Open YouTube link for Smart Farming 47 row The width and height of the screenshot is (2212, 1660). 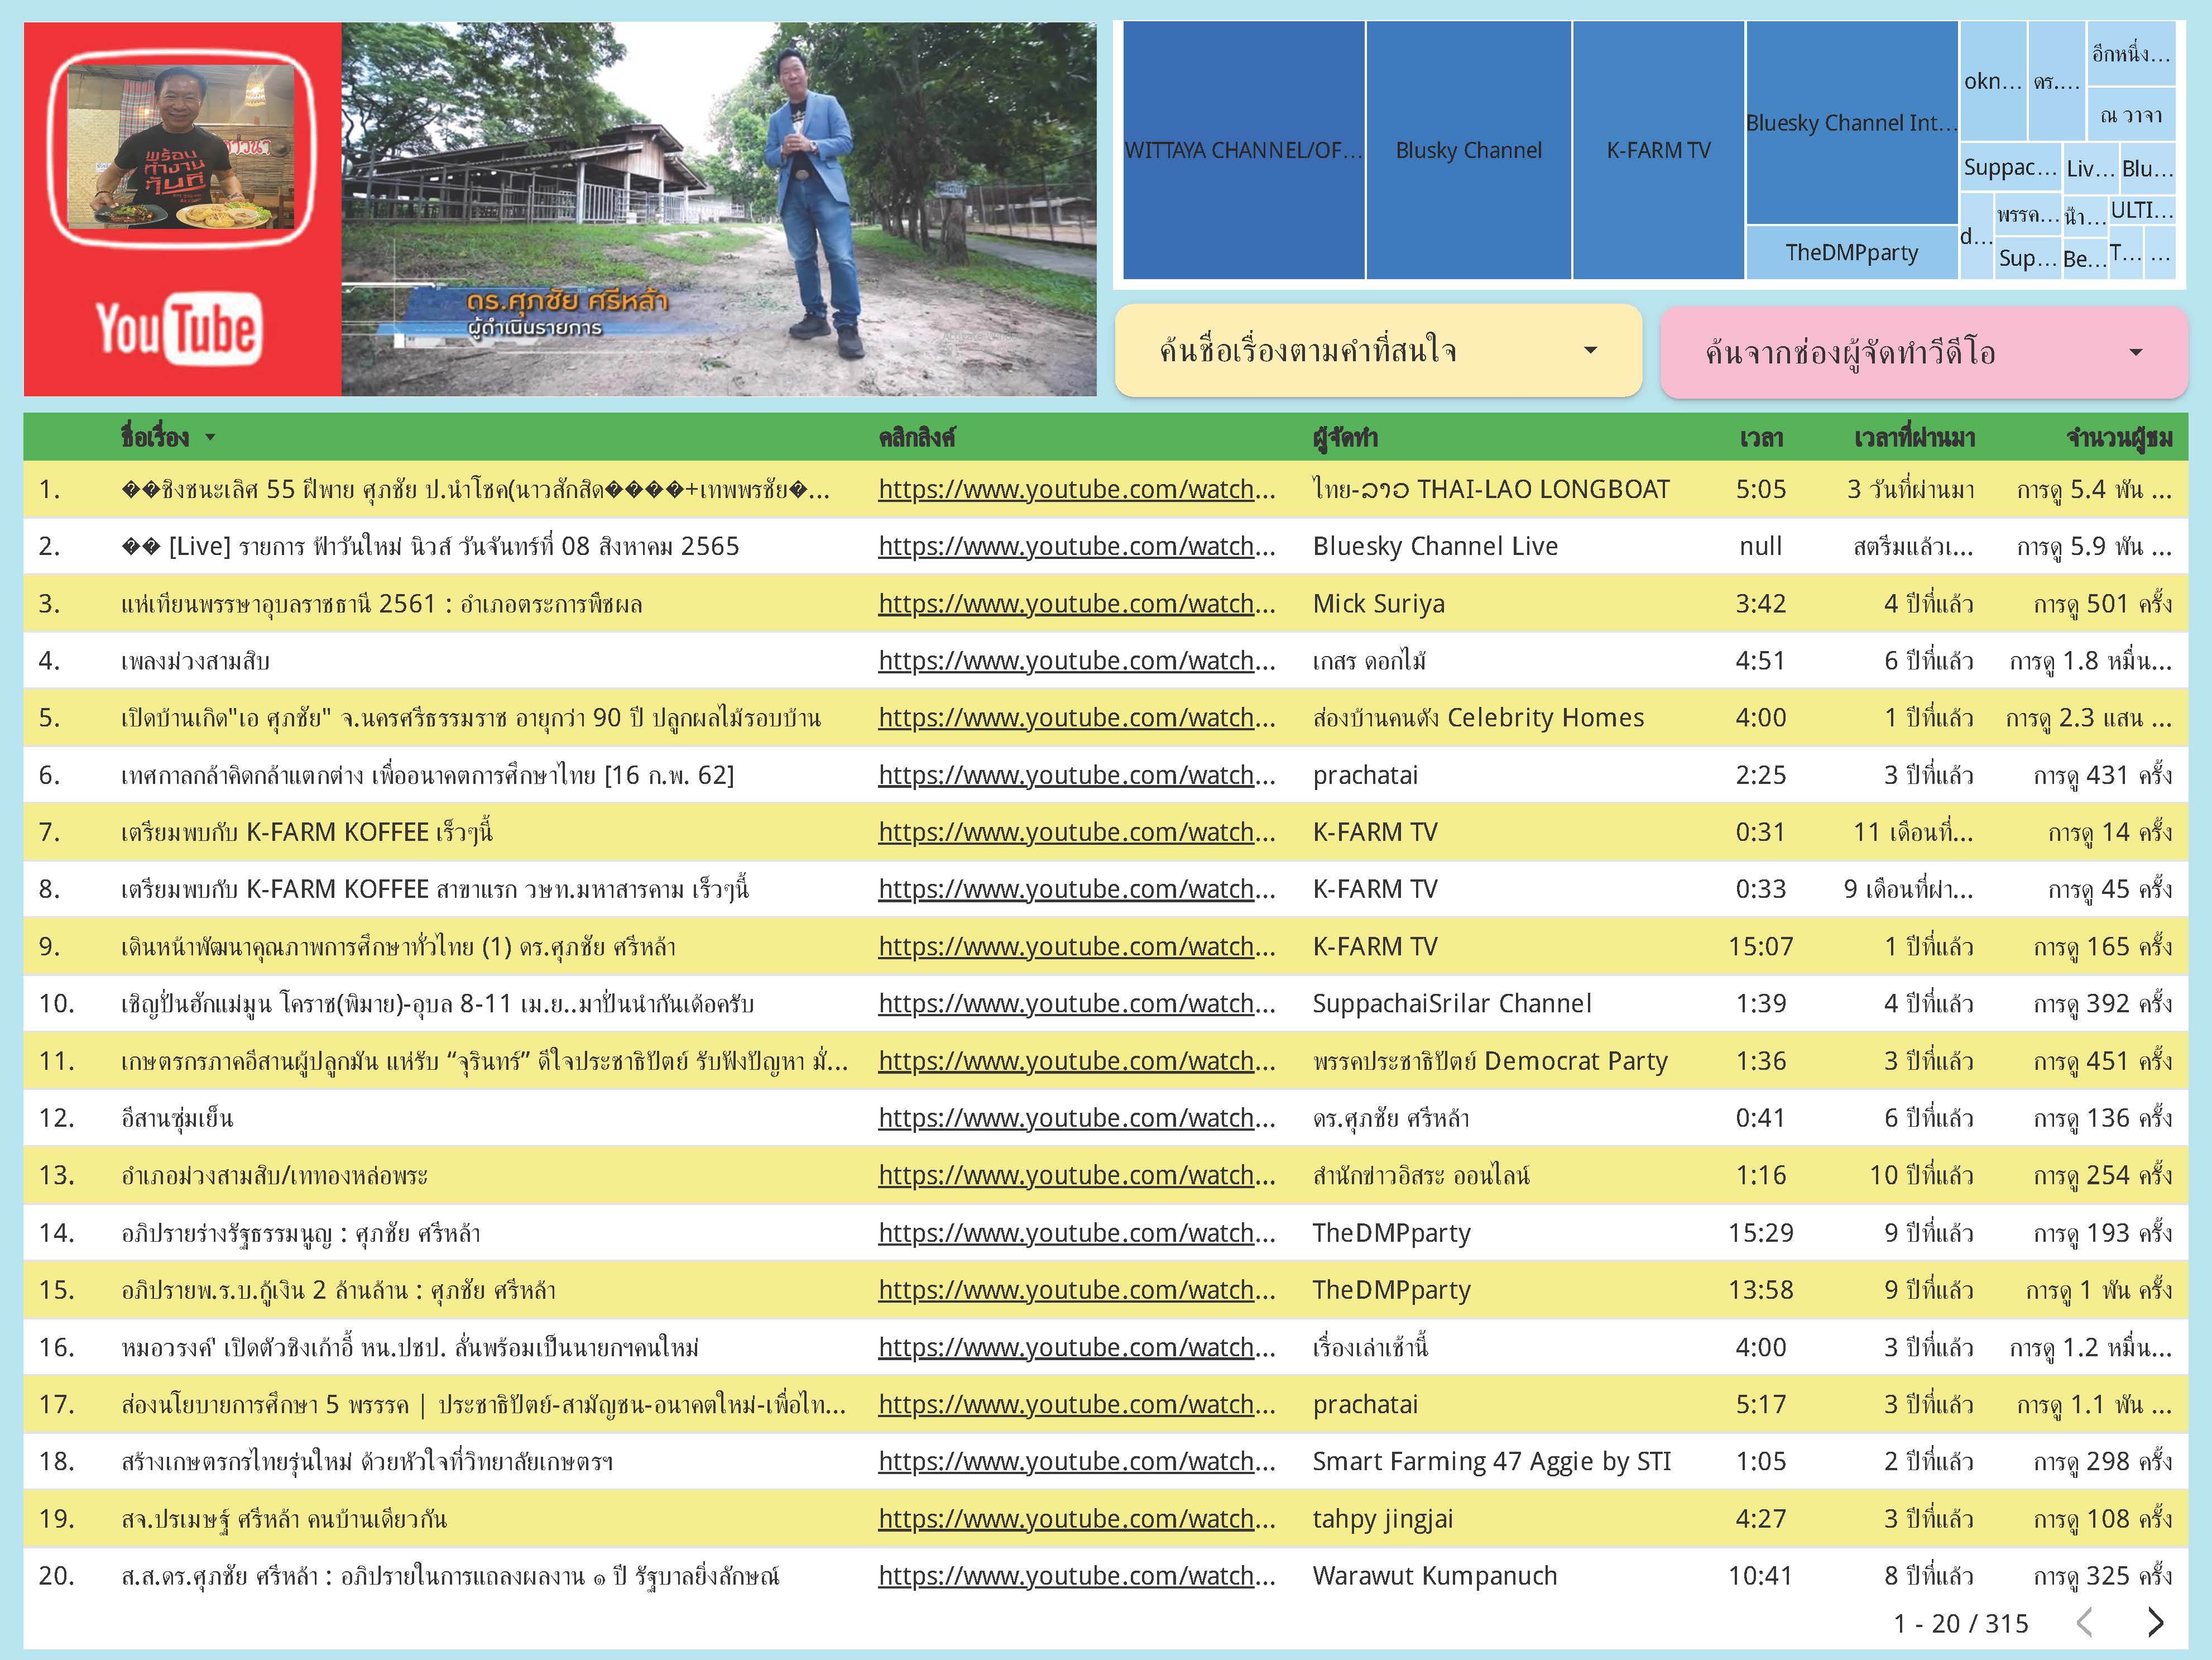tap(1077, 1461)
